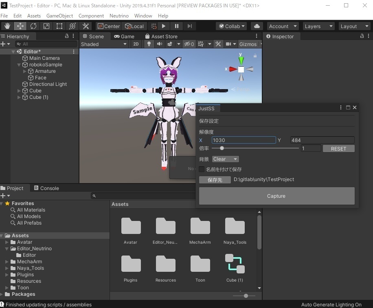Toggle Center pivot mode
Screen dimensions: 373x308
pyautogui.click(x=108, y=26)
